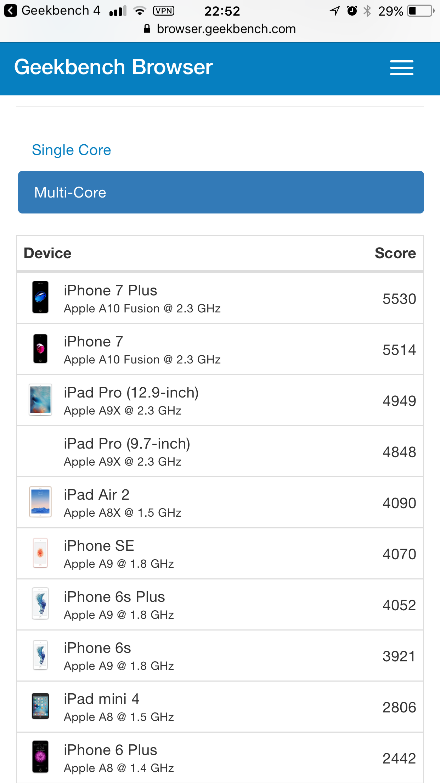
Task: Open the hamburger navigation menu
Action: (x=401, y=67)
